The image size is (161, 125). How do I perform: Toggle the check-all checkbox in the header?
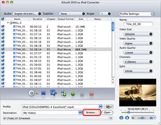tap(3, 19)
